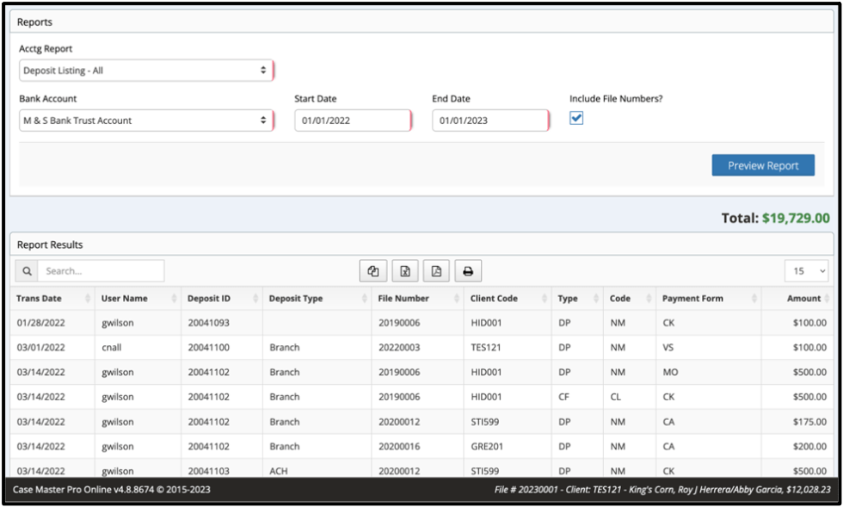Uncheck the Include File Numbers checkbox

pos(576,120)
